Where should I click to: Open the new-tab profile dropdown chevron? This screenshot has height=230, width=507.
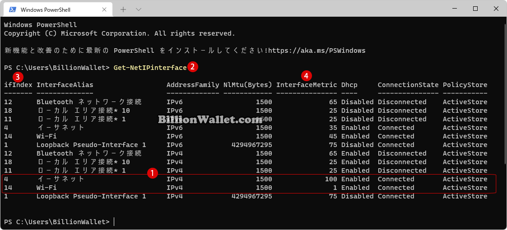pos(139,9)
